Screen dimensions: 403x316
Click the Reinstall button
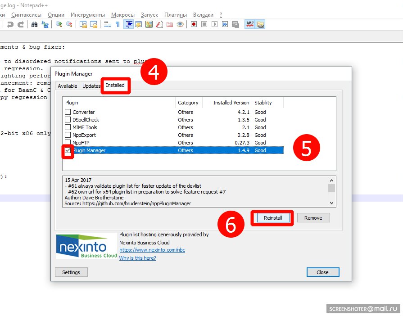click(x=273, y=218)
